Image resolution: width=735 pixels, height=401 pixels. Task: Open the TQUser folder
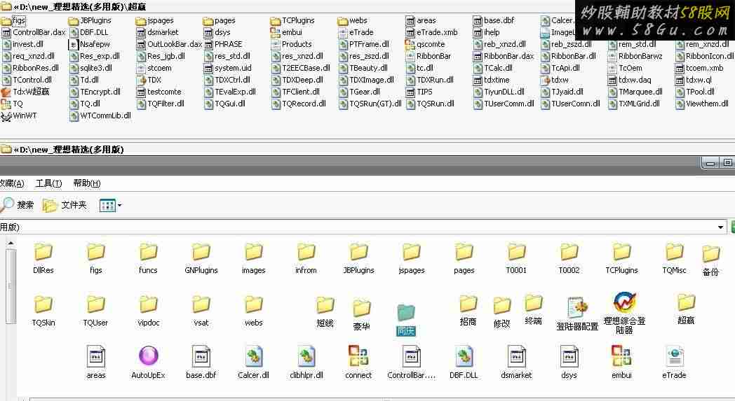click(95, 311)
